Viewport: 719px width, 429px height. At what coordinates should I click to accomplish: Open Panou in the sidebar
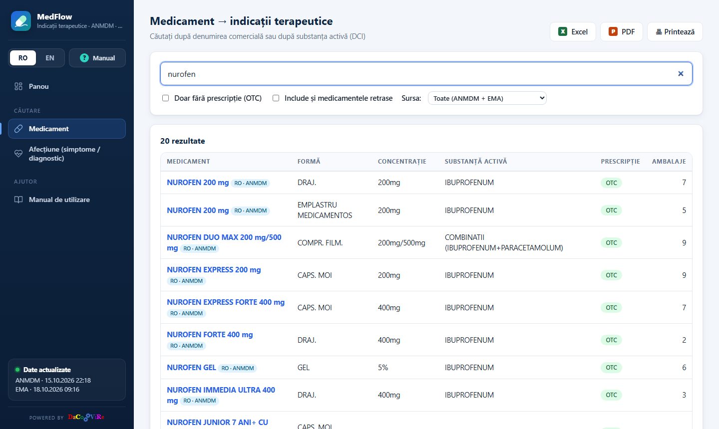[x=67, y=86]
